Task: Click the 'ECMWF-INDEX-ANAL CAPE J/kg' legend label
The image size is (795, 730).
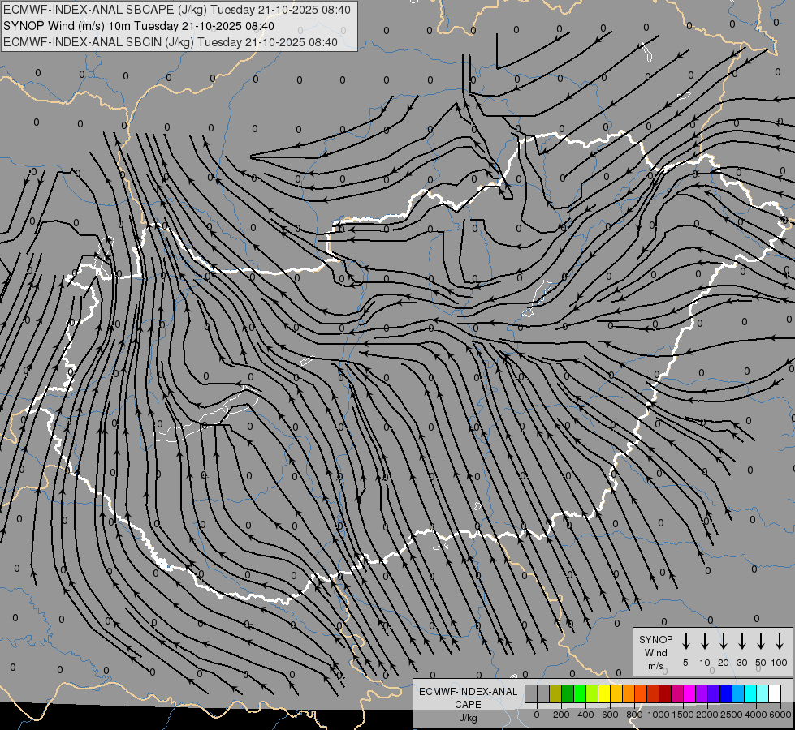Action: [468, 704]
